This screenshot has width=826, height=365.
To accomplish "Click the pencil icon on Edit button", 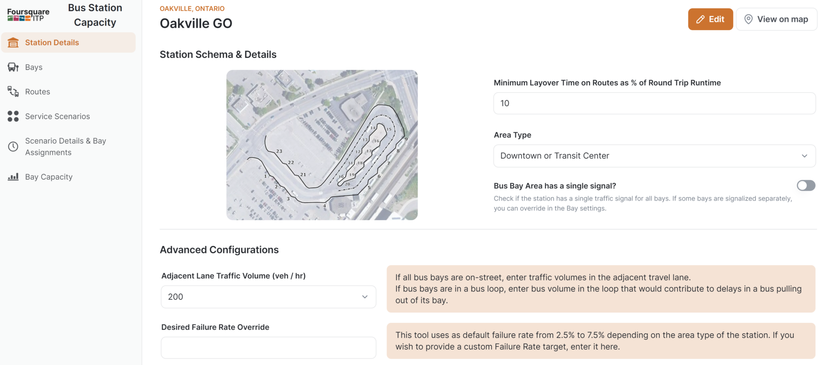I will pos(700,19).
